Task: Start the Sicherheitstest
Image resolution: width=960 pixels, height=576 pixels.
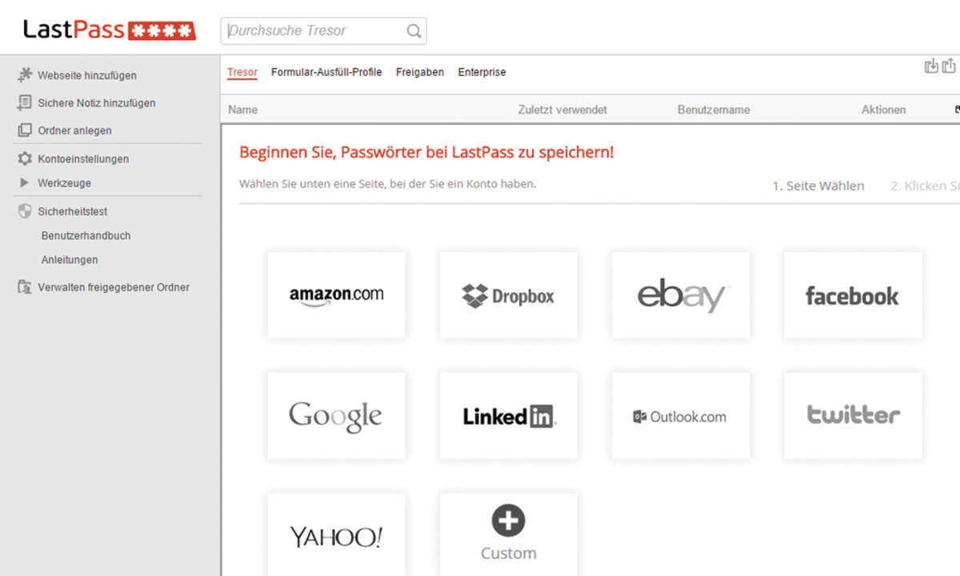Action: click(x=73, y=211)
